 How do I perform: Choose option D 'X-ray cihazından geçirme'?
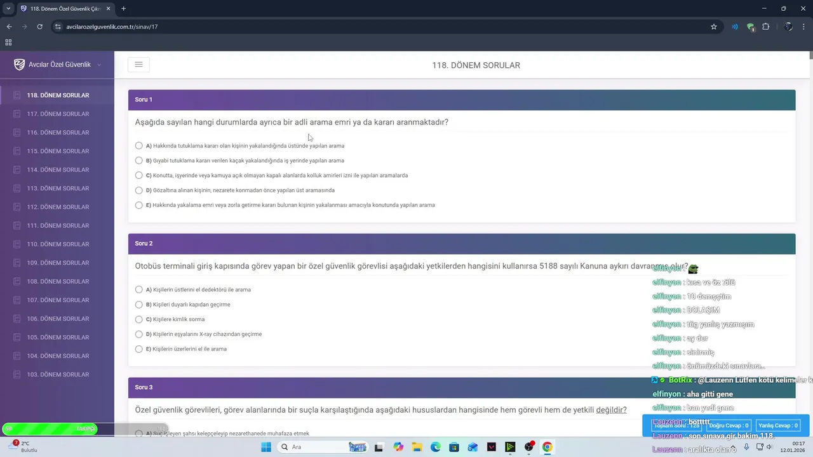click(x=139, y=334)
